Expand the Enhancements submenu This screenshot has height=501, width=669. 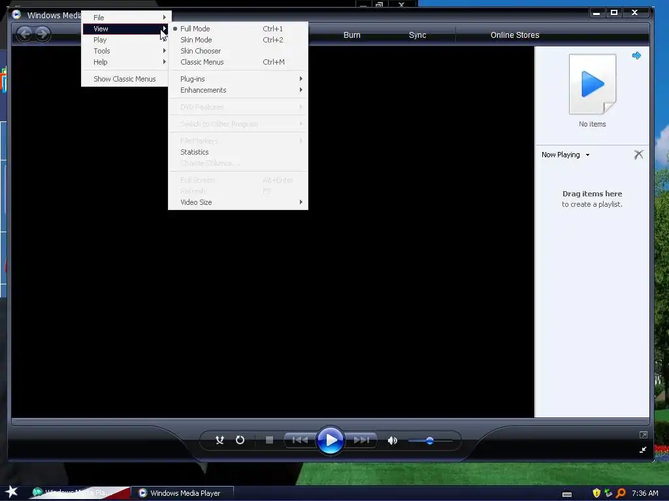click(238, 90)
